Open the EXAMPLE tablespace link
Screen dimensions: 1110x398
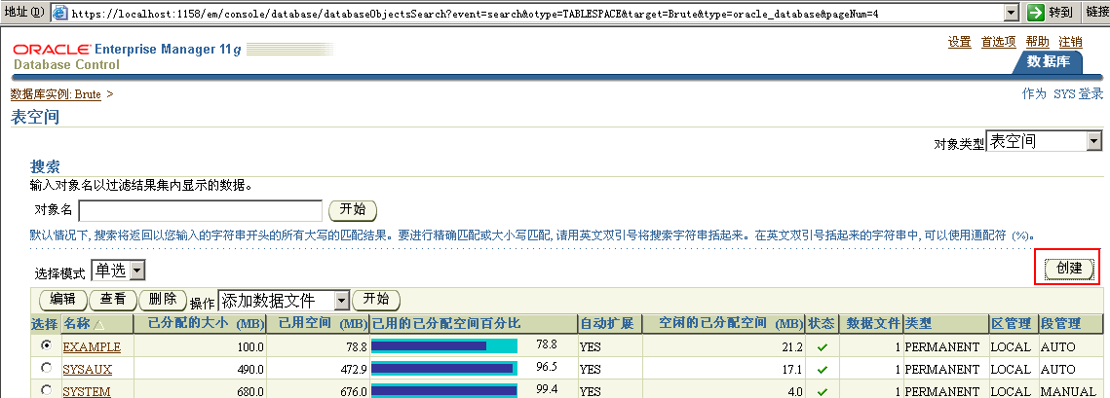click(x=92, y=346)
